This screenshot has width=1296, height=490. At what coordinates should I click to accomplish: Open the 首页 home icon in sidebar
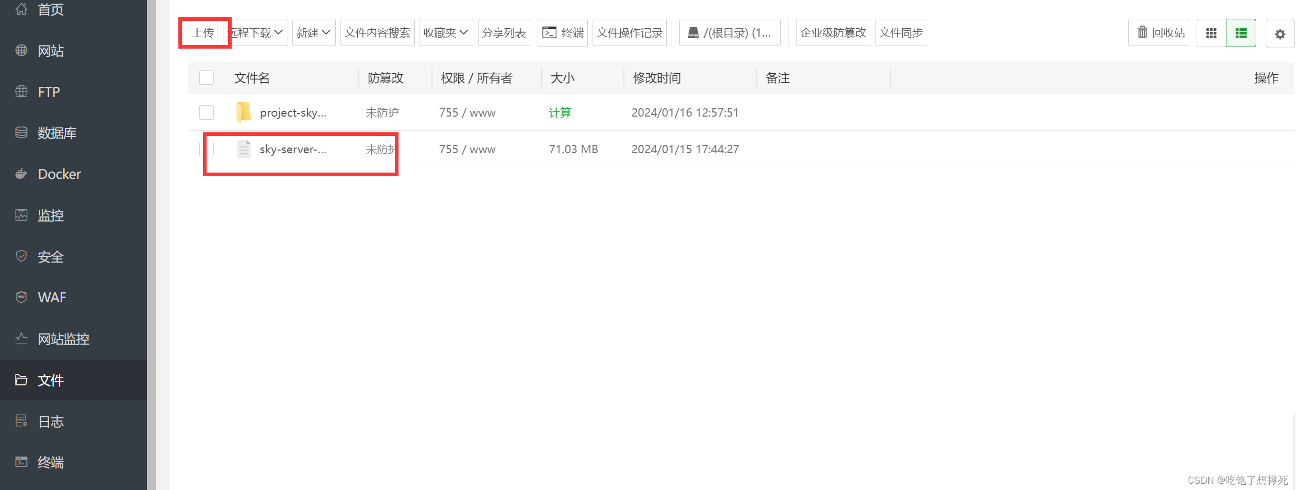(21, 9)
